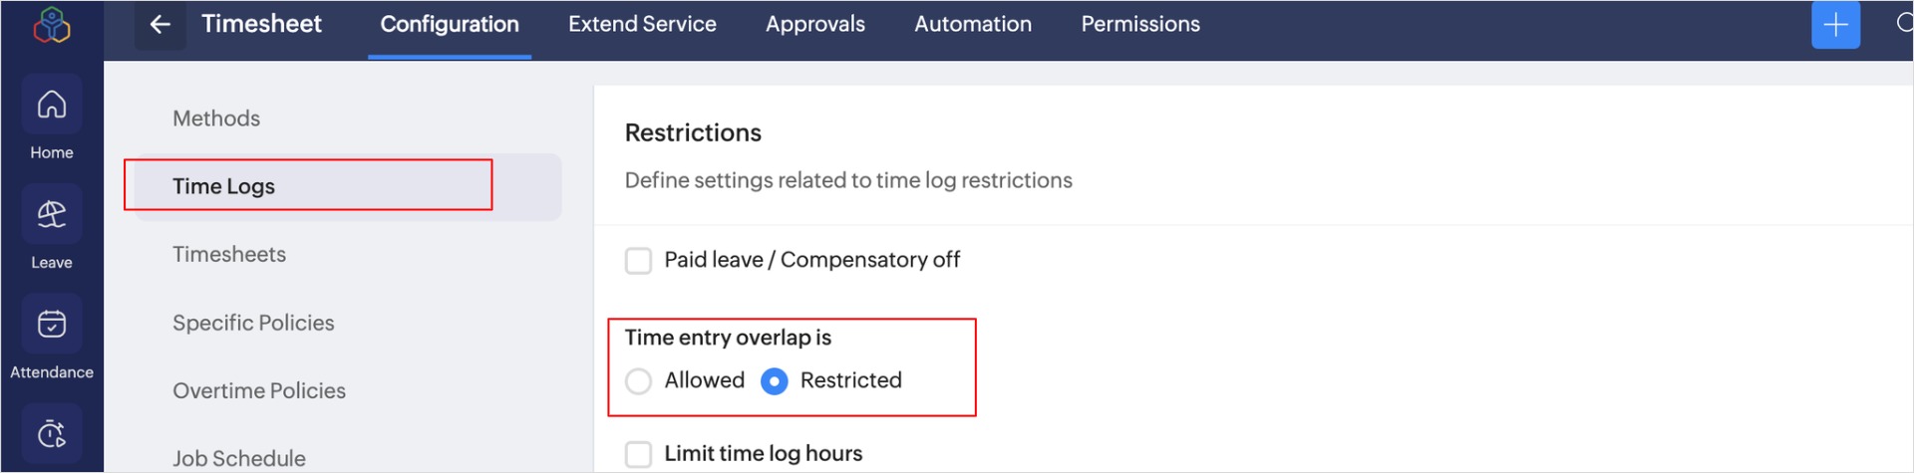
Task: Go to the Automation tab
Action: click(x=973, y=25)
